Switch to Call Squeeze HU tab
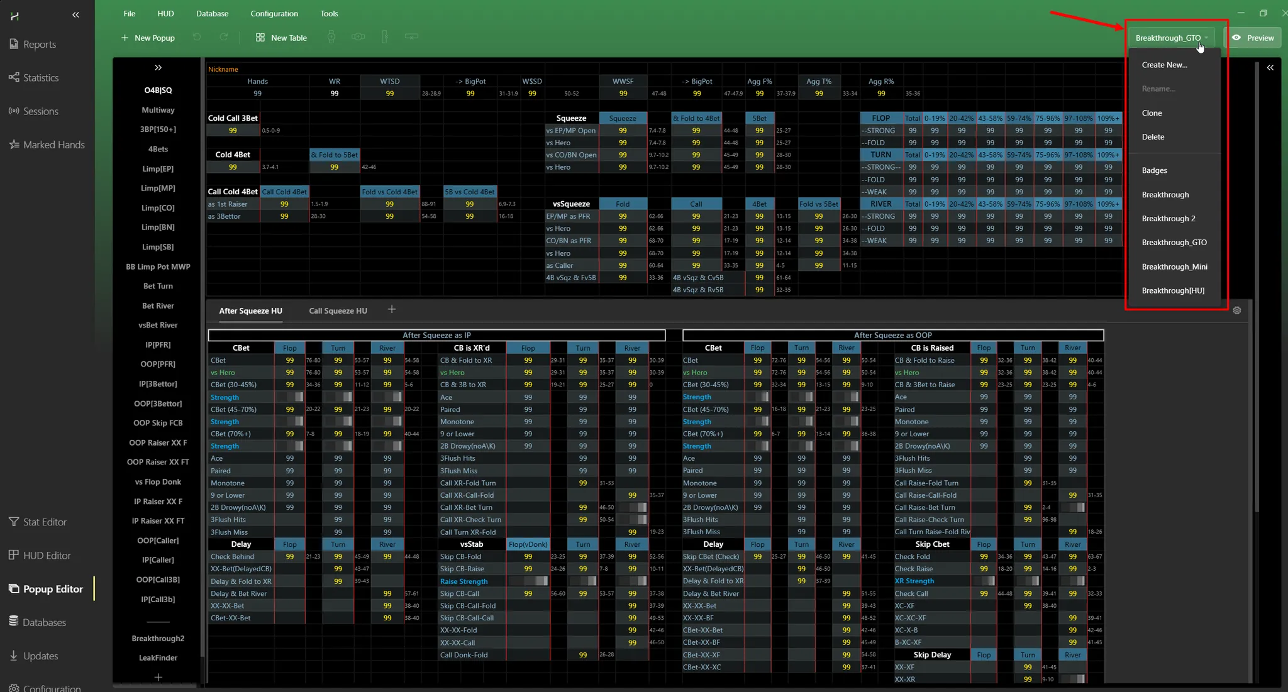This screenshot has height=692, width=1288. pos(338,310)
